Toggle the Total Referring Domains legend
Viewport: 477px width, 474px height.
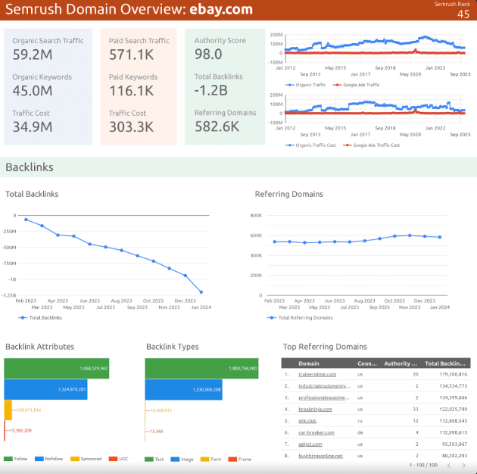[300, 317]
